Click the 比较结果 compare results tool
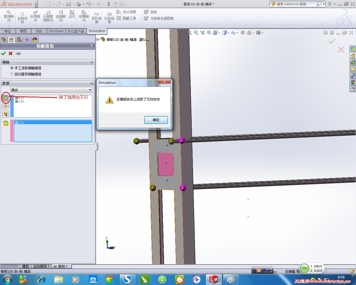The width and height of the screenshot is (356, 285). tap(109, 18)
